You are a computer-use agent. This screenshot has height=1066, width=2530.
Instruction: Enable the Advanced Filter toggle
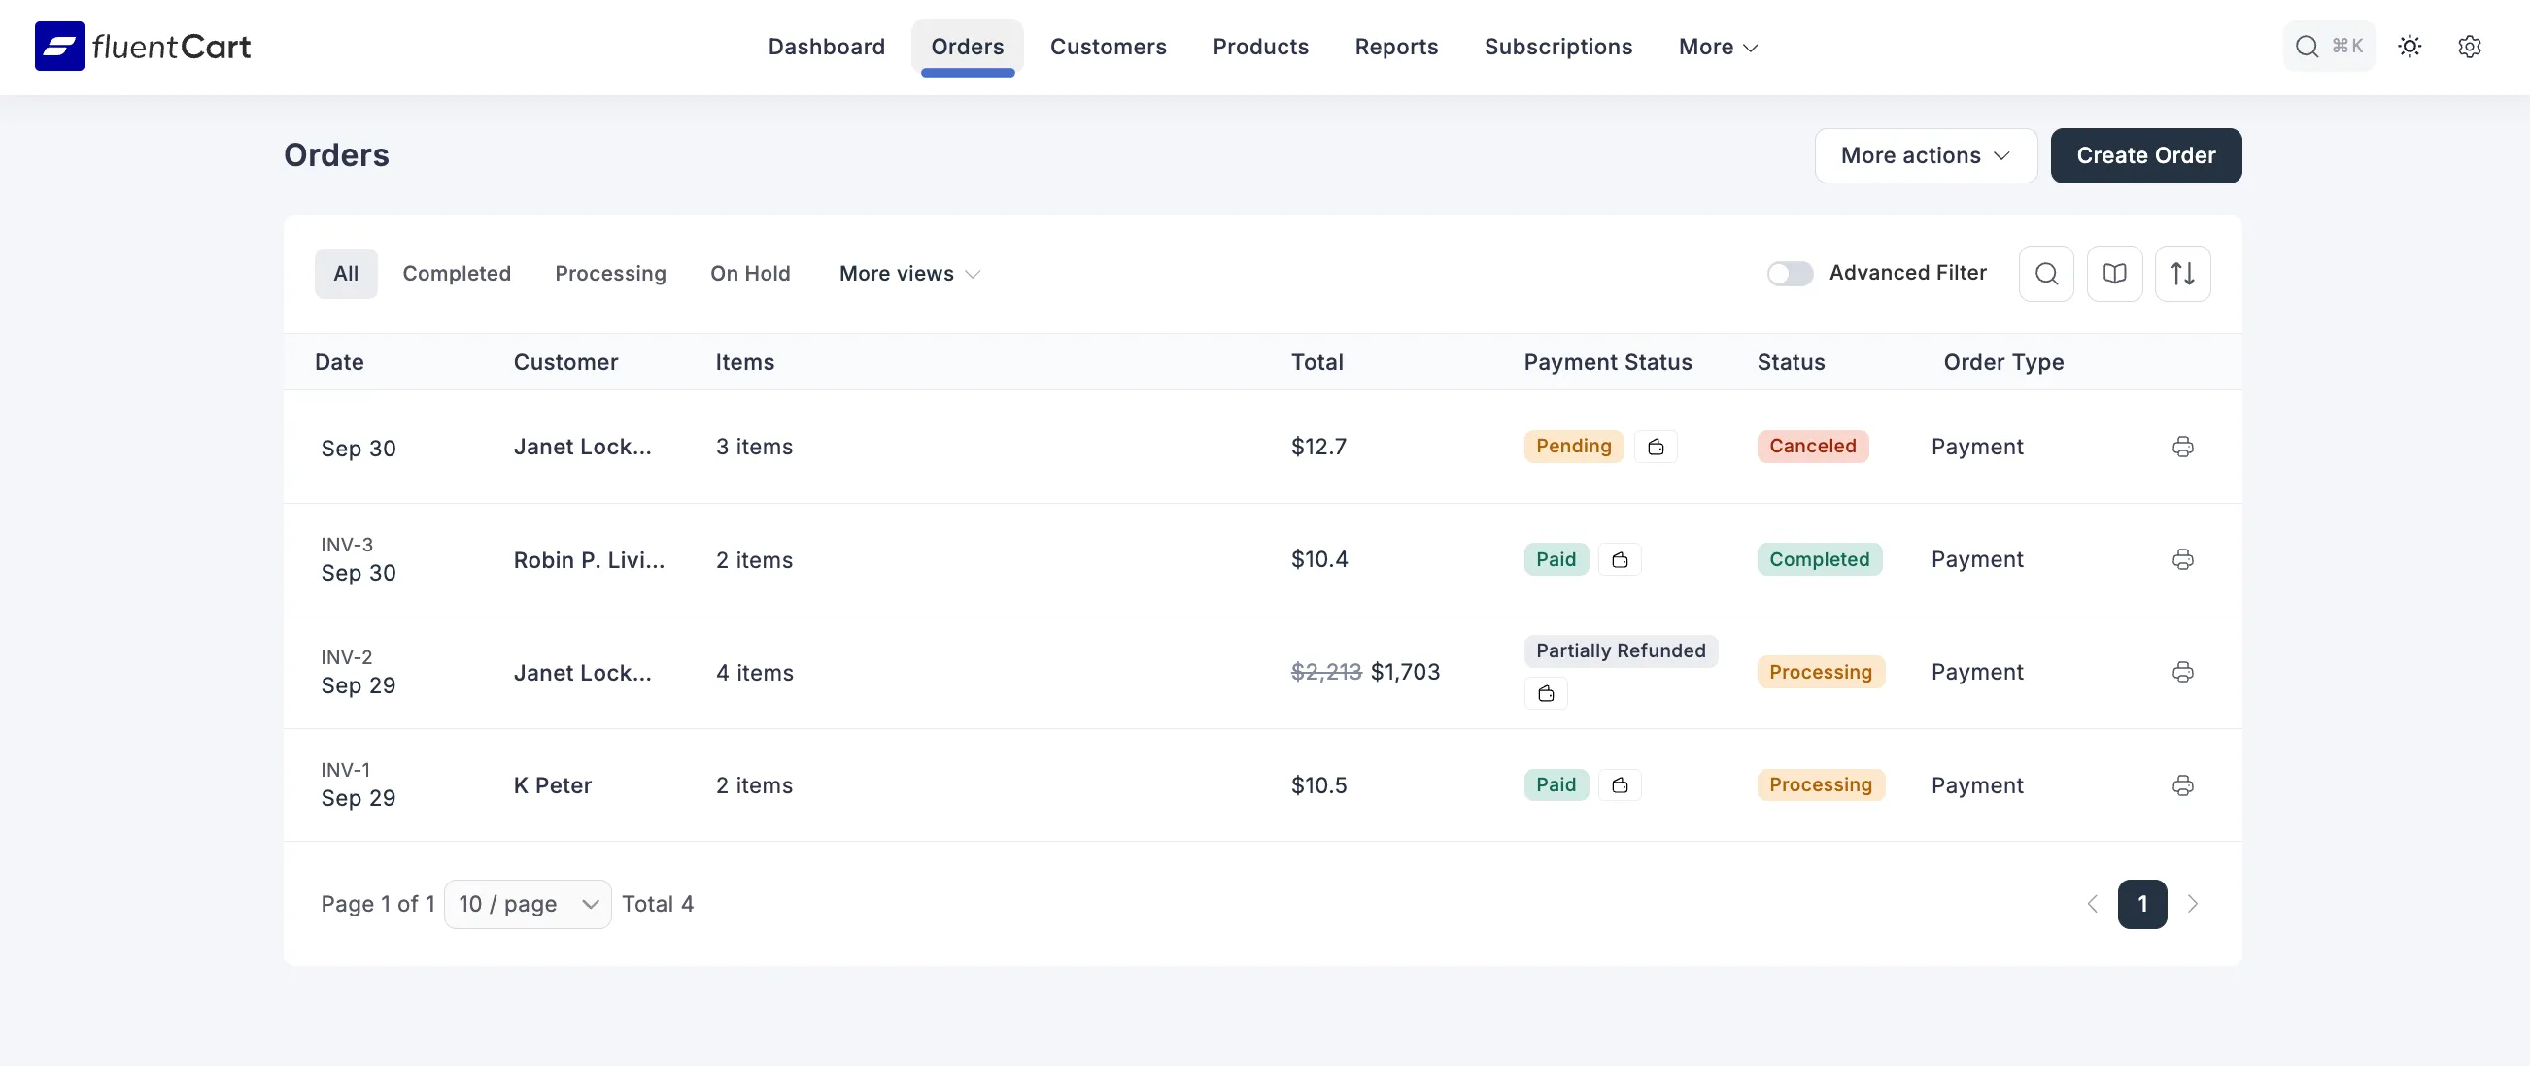[x=1790, y=273]
